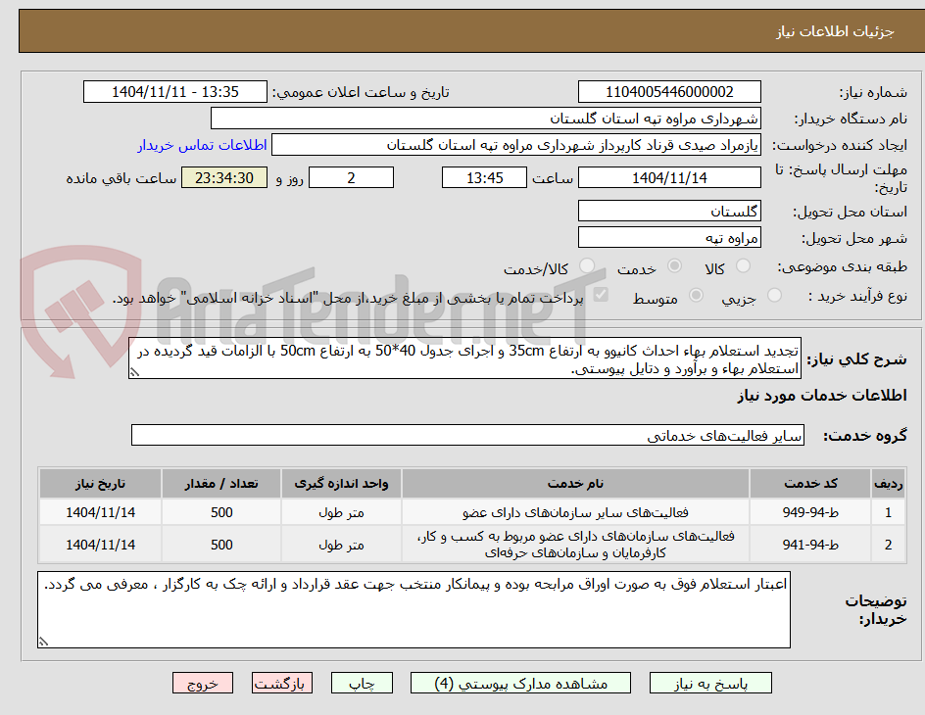Image resolution: width=925 pixels, height=715 pixels.
Task: Select the خدمت radio button
Action: point(674,266)
